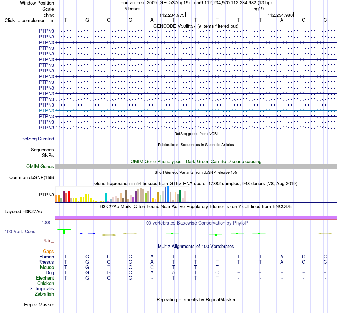Click the magenta Layered H3K27Ac signal bar

196,218
